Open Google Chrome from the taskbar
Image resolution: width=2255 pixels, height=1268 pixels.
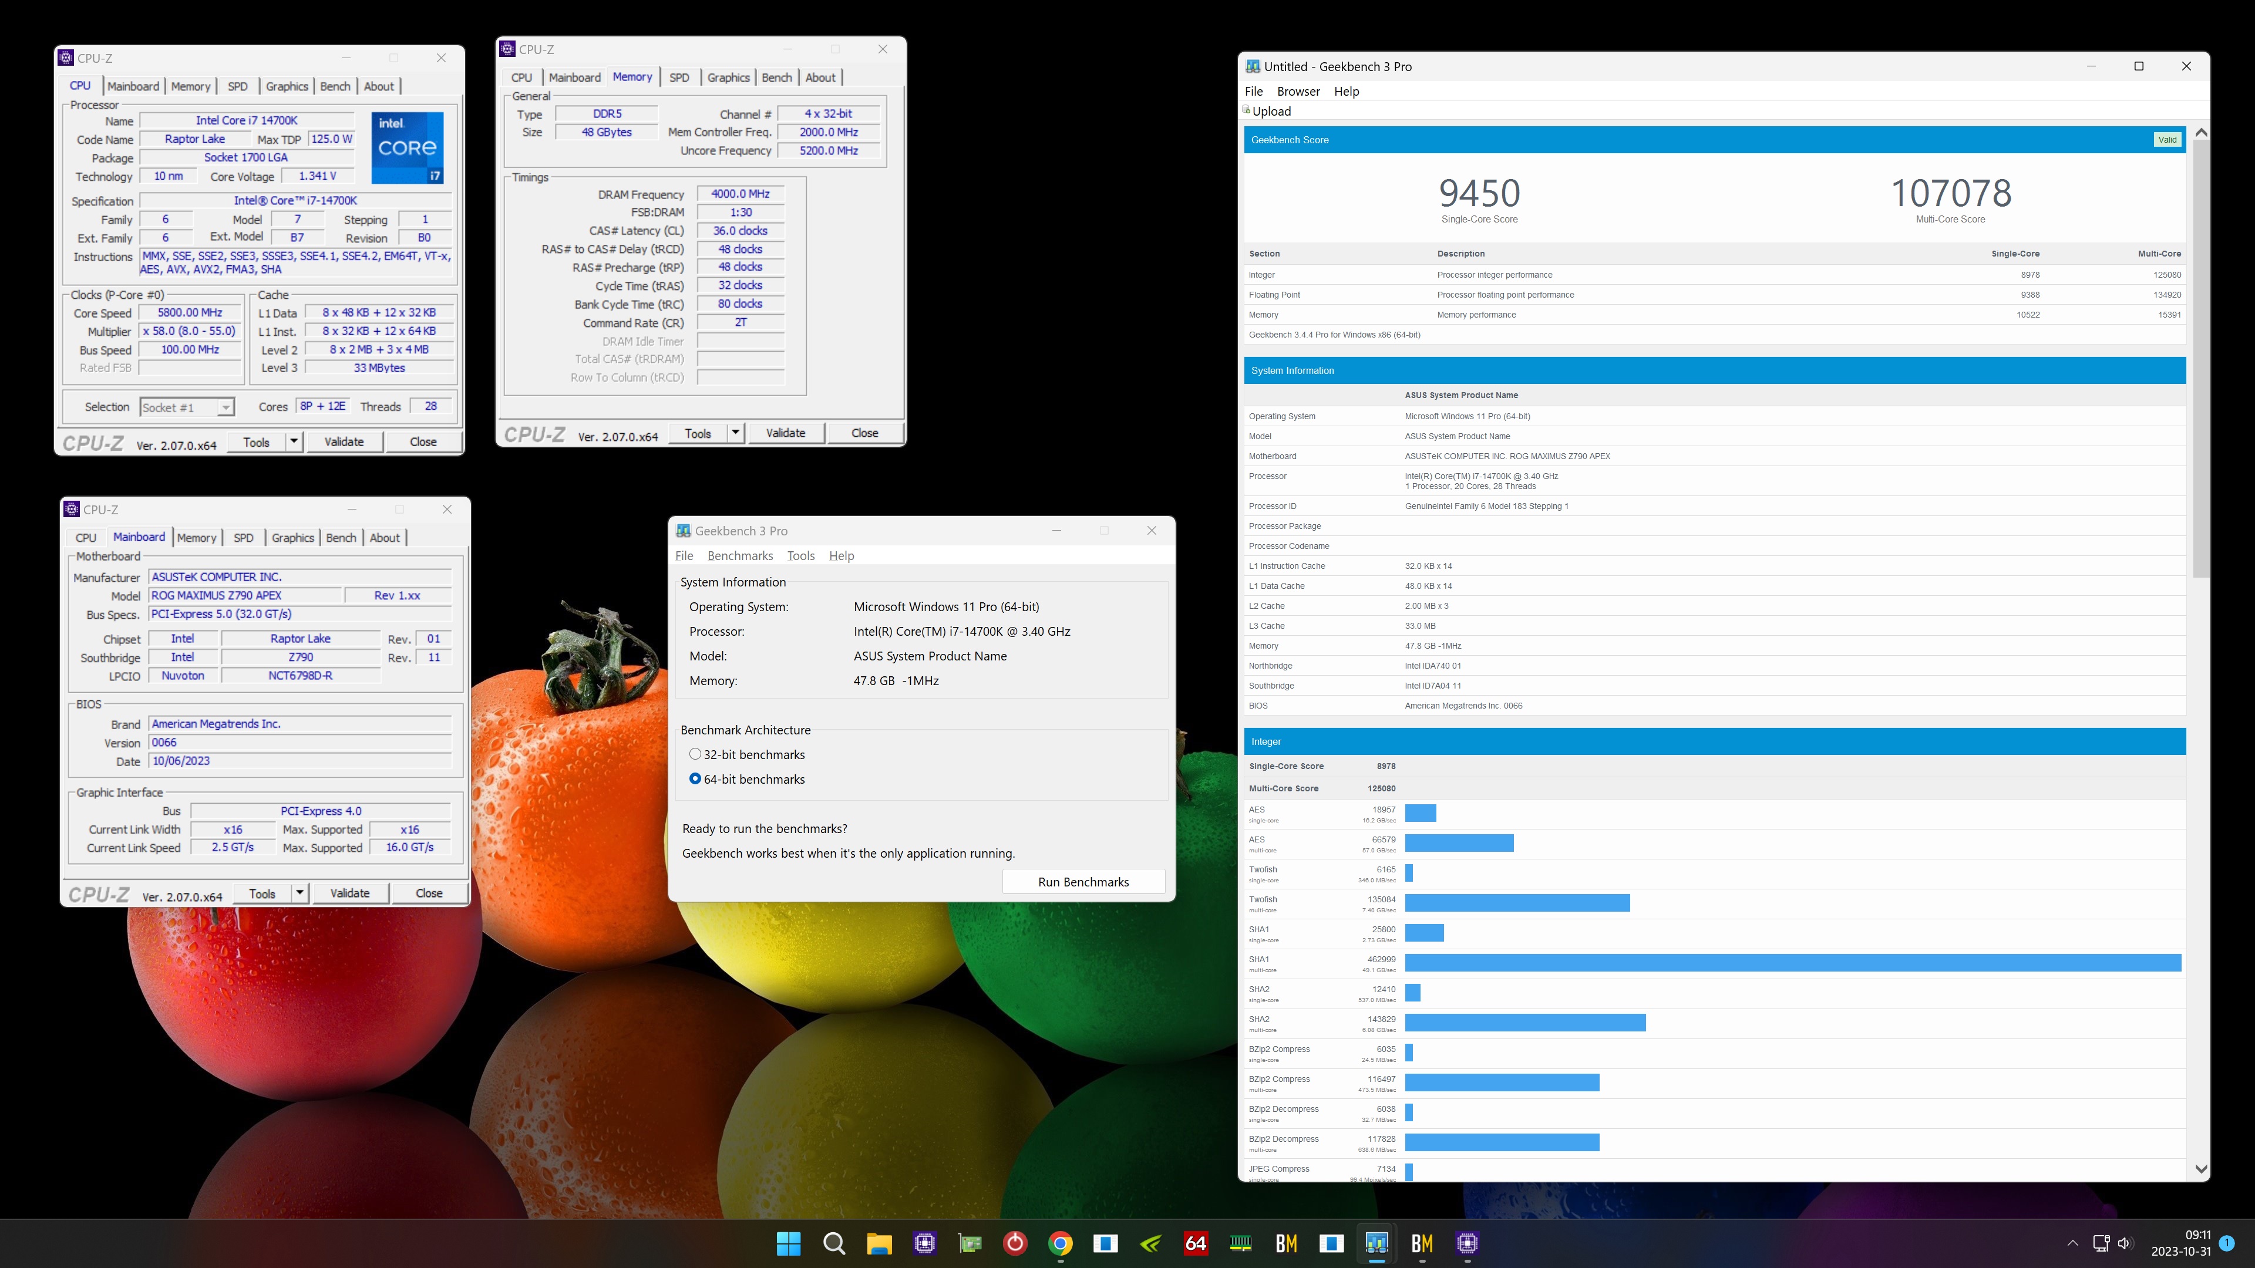1061,1243
